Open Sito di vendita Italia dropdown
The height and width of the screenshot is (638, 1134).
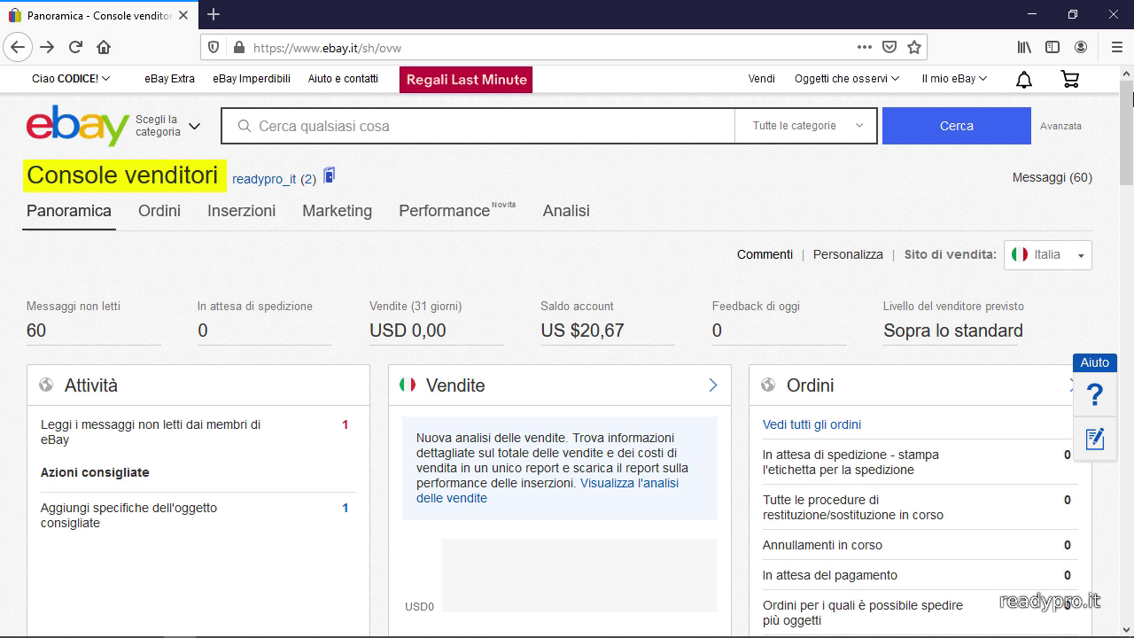pyautogui.click(x=1048, y=255)
